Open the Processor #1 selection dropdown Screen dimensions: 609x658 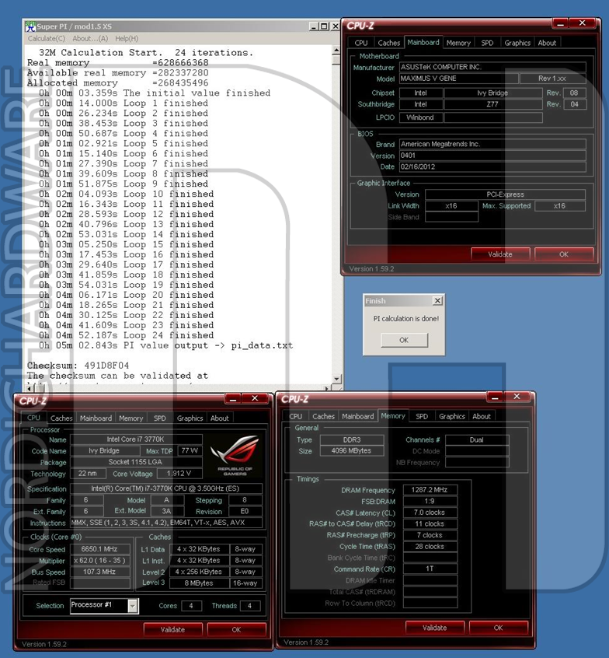click(x=133, y=606)
